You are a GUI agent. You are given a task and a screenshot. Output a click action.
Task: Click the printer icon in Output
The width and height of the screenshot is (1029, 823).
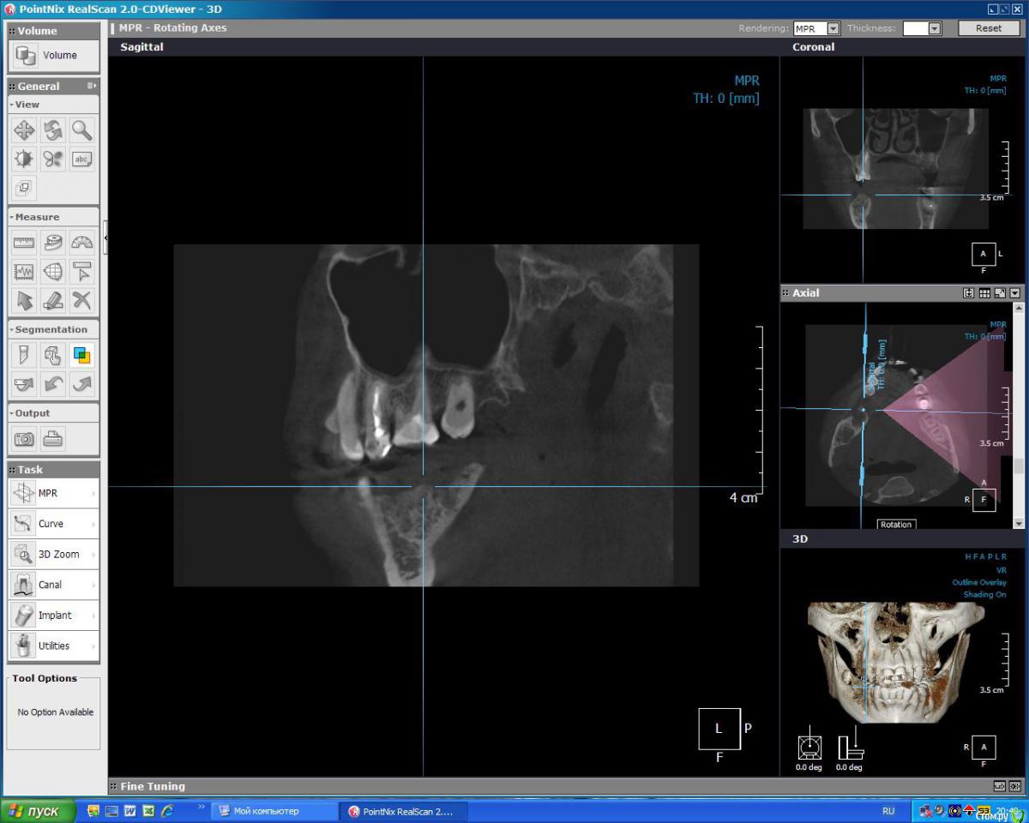[x=53, y=439]
